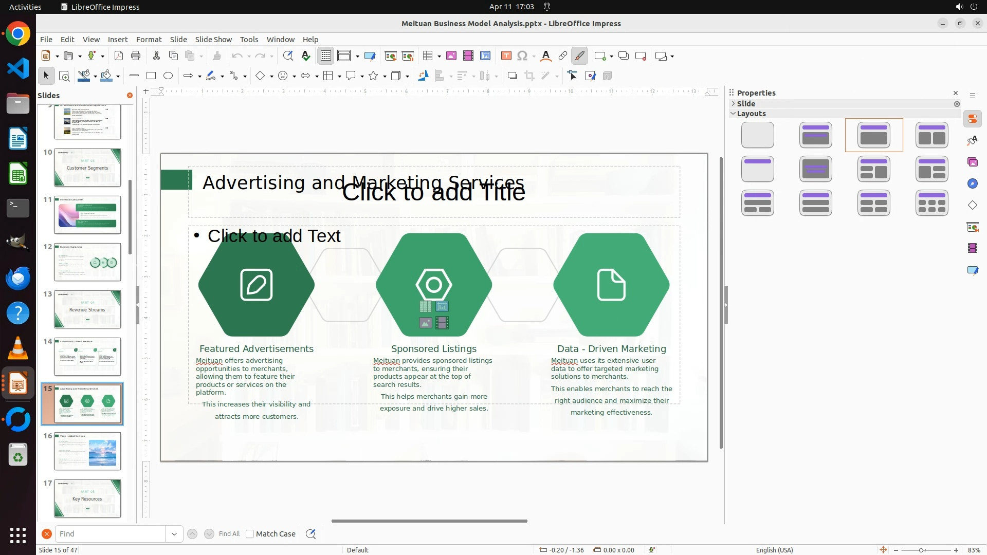Enable the Match Case checkbox

250,534
